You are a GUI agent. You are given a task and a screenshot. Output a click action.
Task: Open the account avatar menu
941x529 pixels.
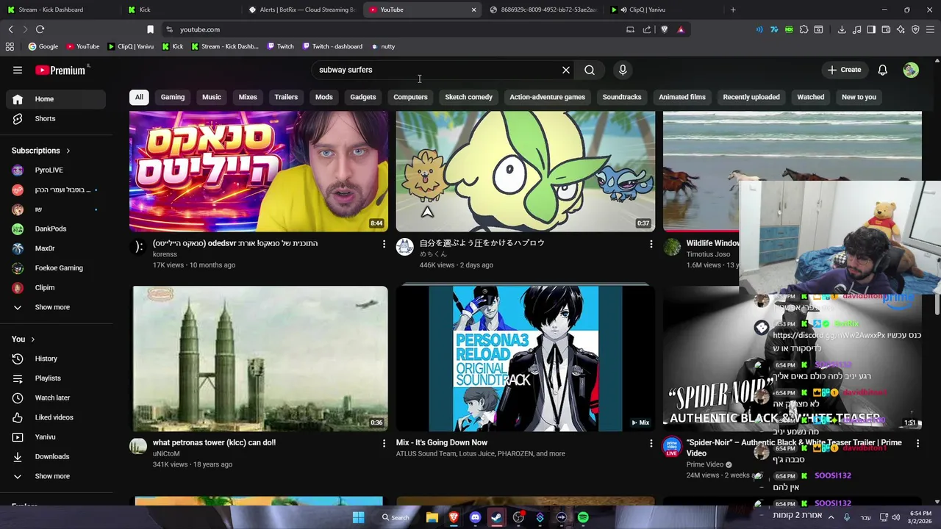tap(911, 70)
